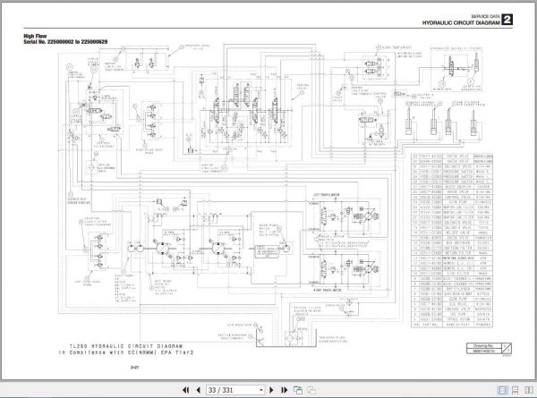
Task: Enable continuous scrolling page view
Action: pos(515,390)
